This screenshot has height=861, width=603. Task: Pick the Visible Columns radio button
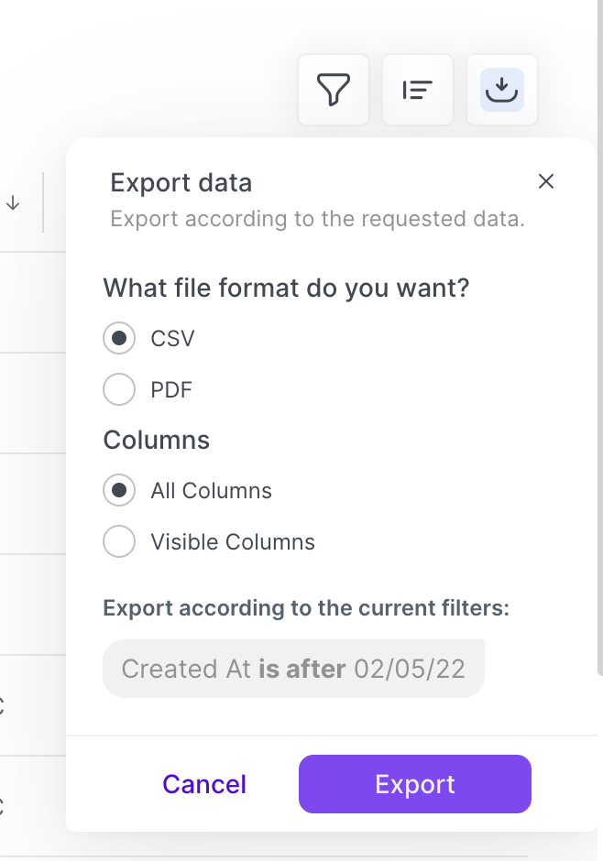point(119,542)
